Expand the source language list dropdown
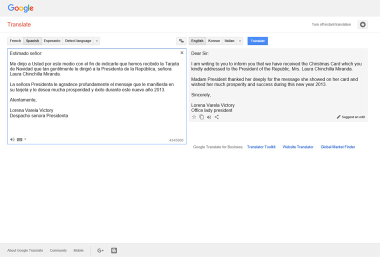Screen dimensions: 380x257 [x=96, y=40]
